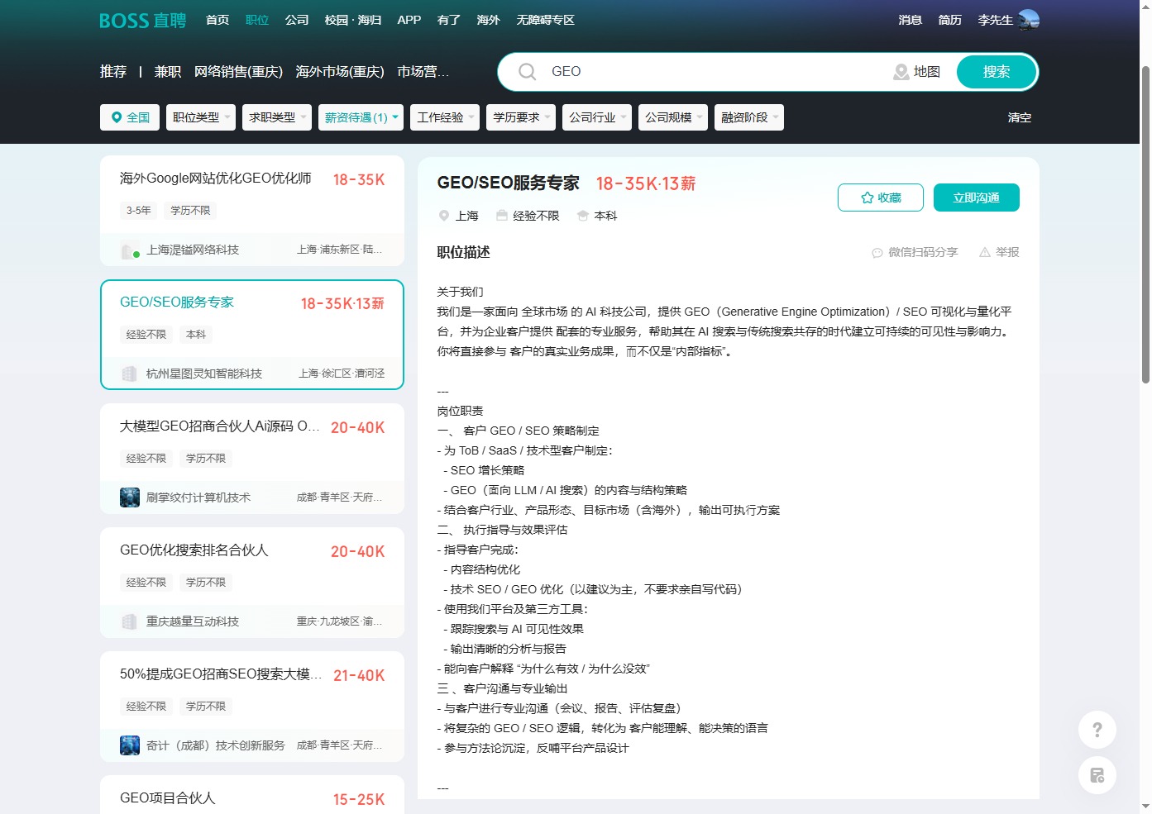Click the resume feedback floating icon
The width and height of the screenshot is (1152, 814).
pyautogui.click(x=1097, y=775)
